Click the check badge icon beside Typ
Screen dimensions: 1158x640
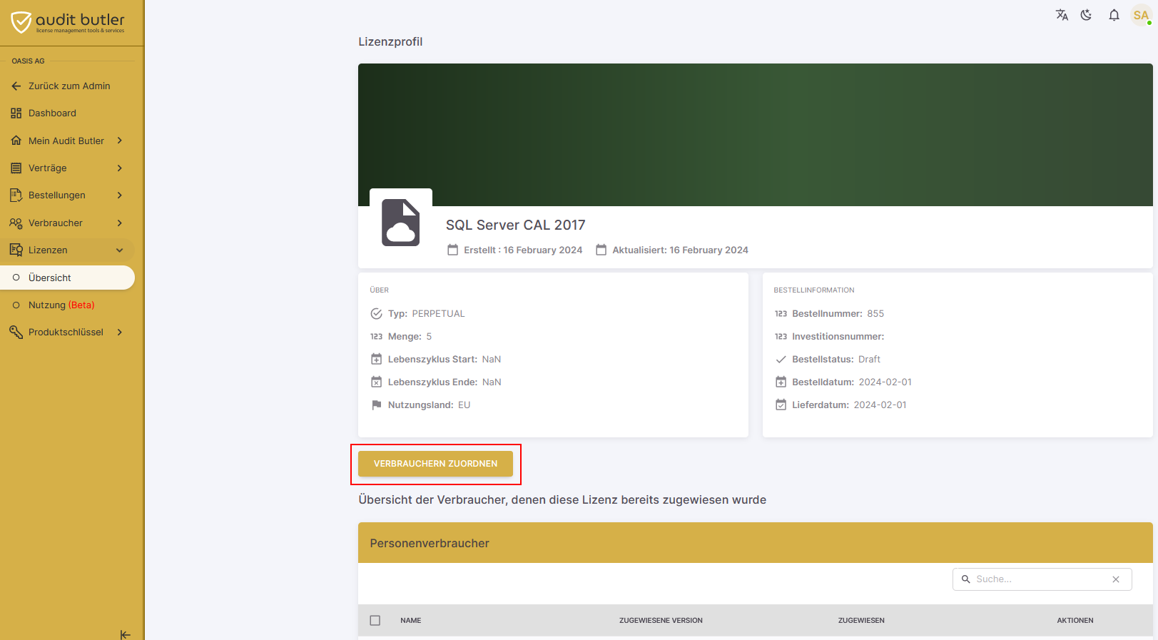(x=377, y=314)
